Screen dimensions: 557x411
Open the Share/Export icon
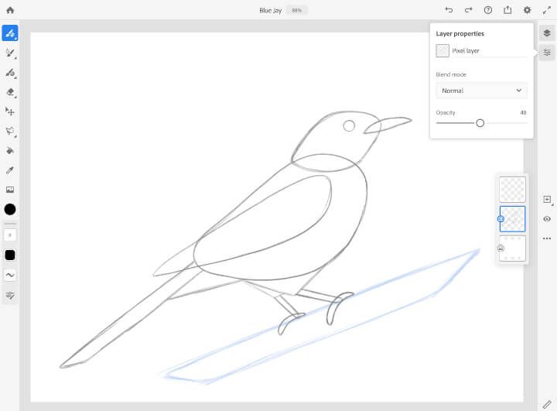(507, 10)
